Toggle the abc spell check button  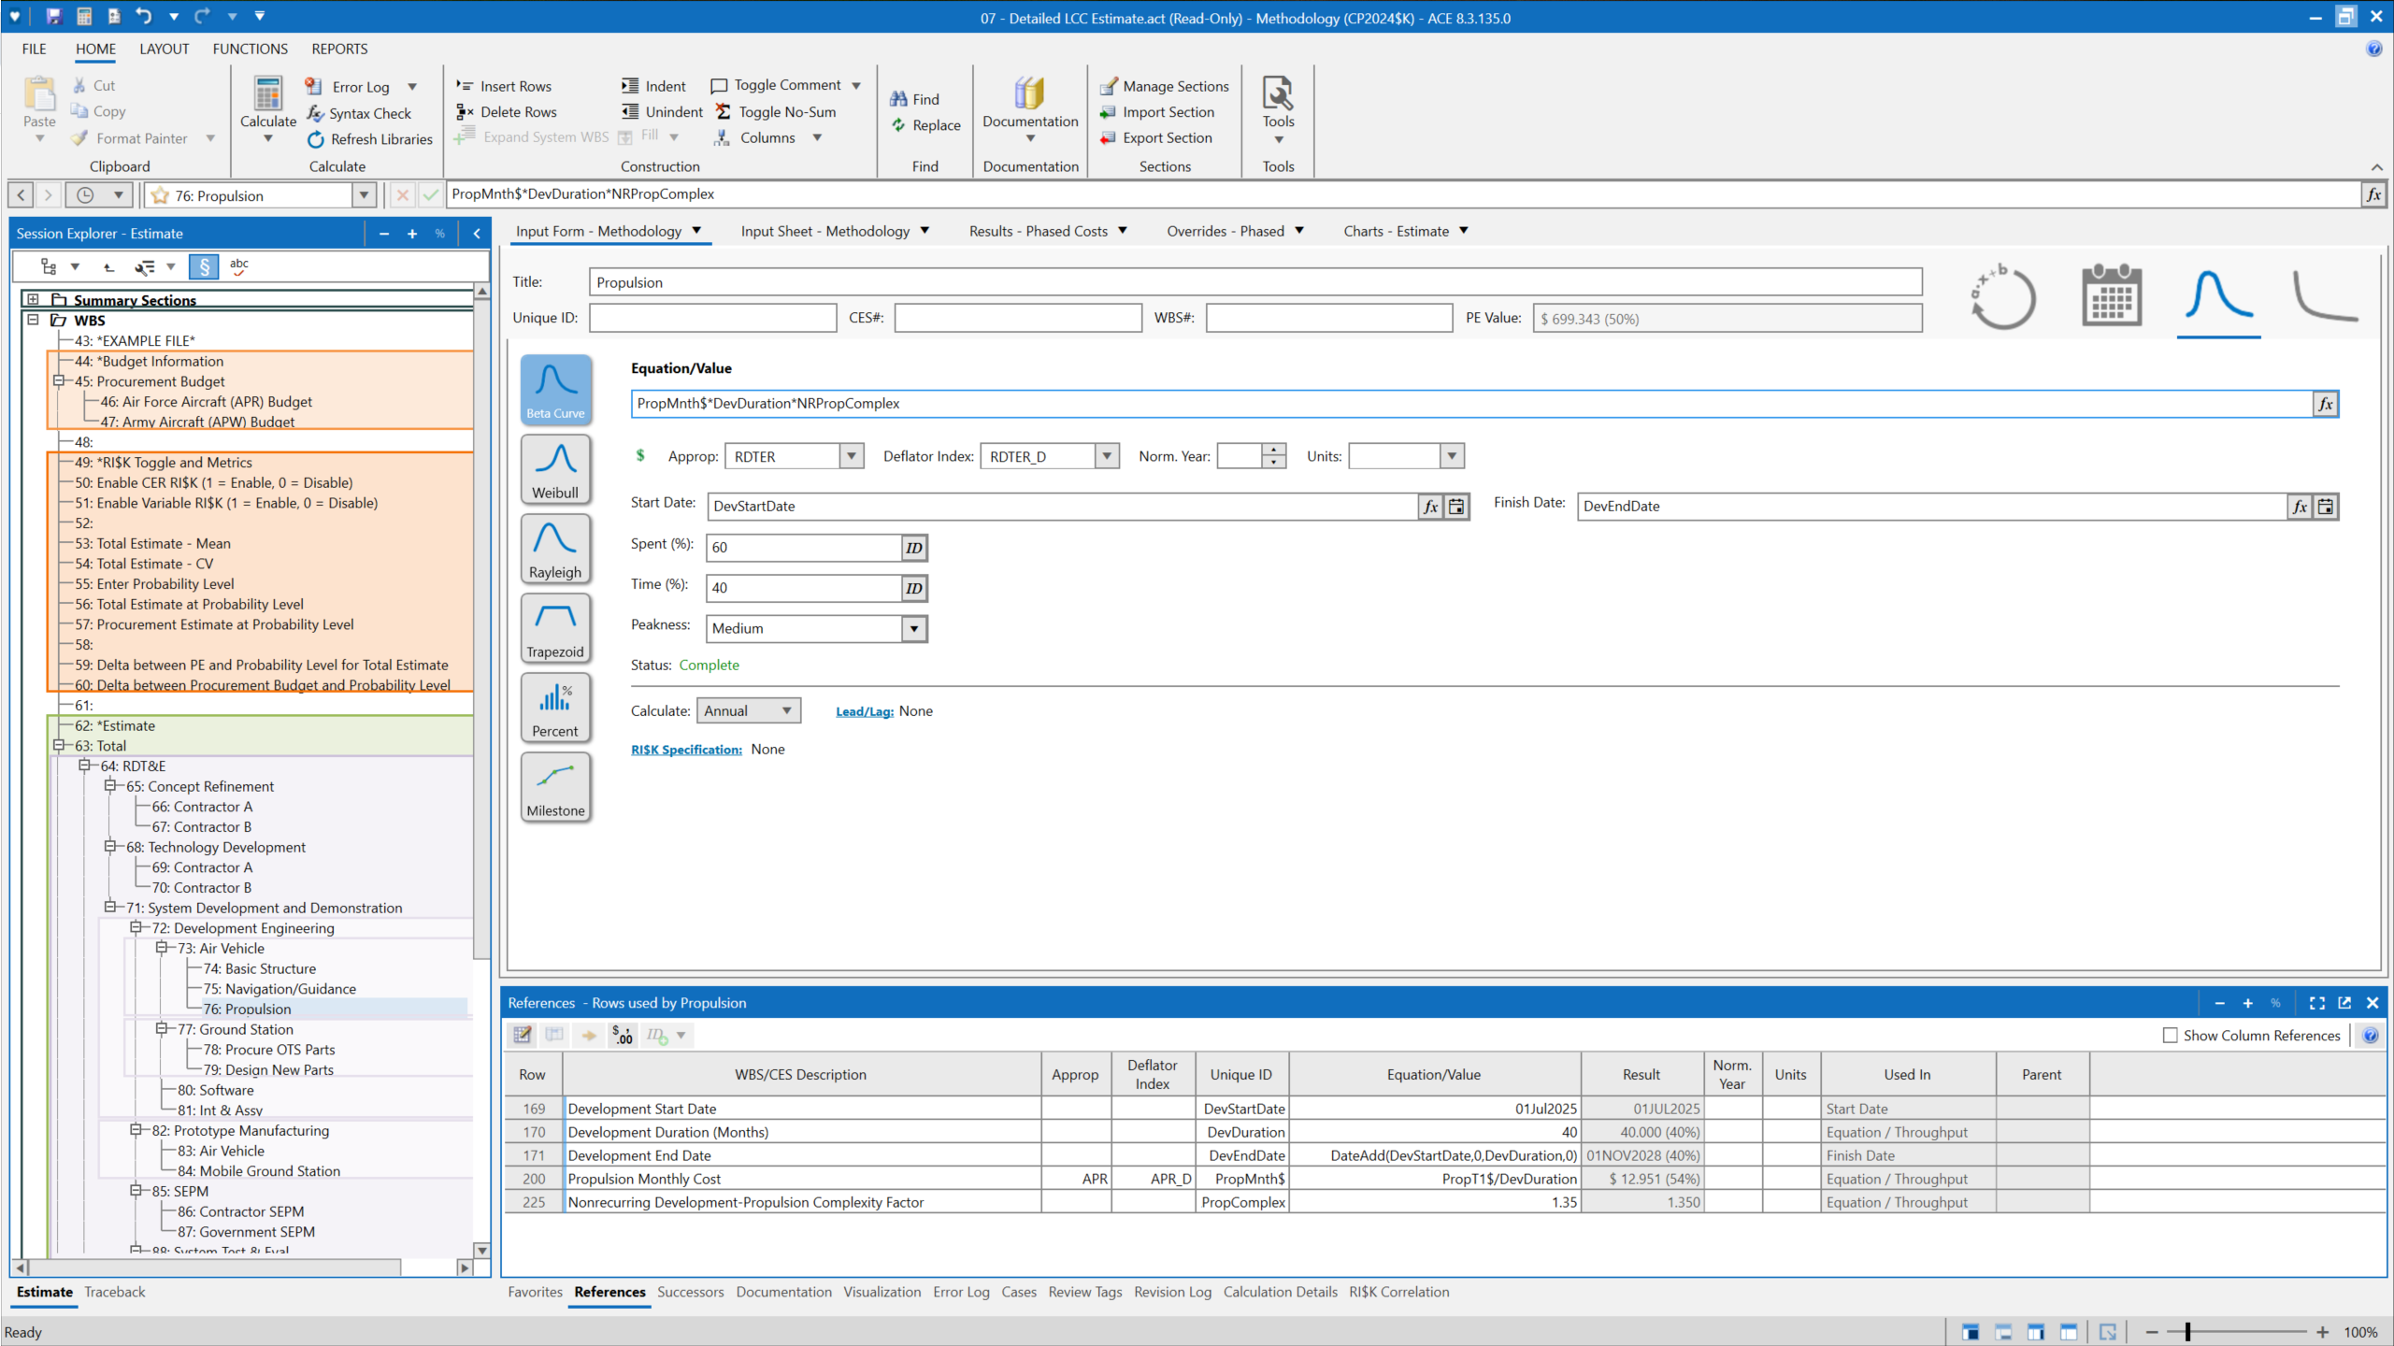239,267
